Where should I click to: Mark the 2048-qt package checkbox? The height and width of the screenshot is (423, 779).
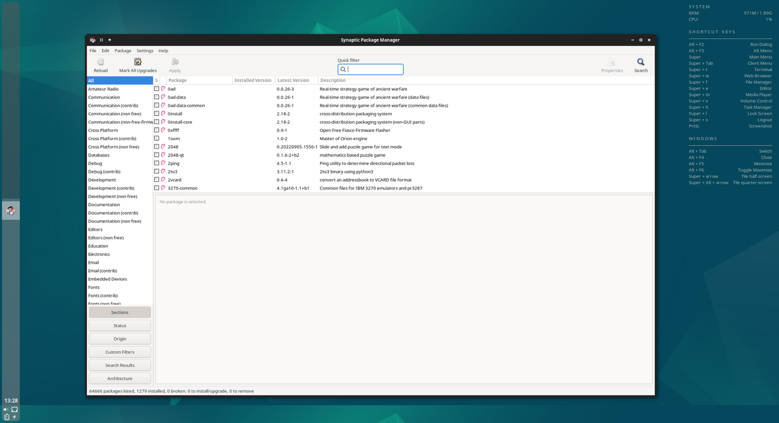coord(156,155)
